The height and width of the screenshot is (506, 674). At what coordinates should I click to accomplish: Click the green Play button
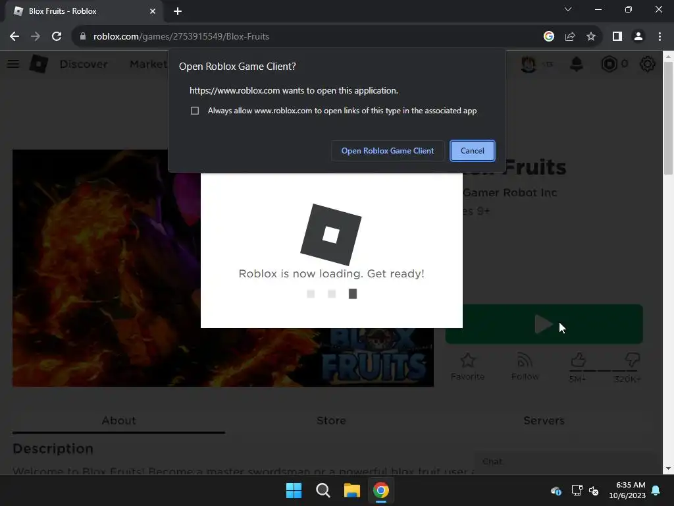544,324
